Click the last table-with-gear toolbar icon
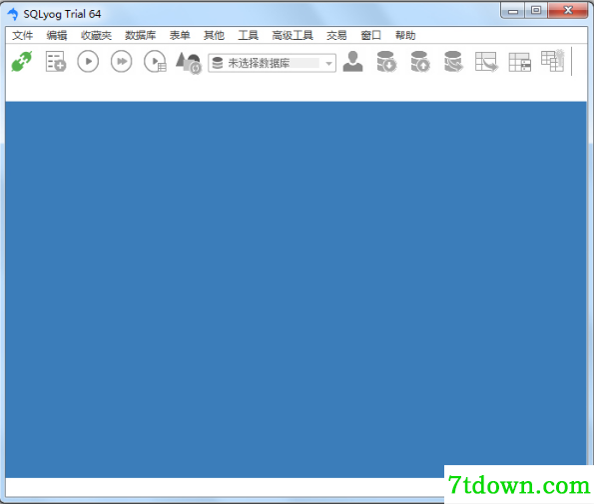This screenshot has height=504, width=594. click(553, 61)
